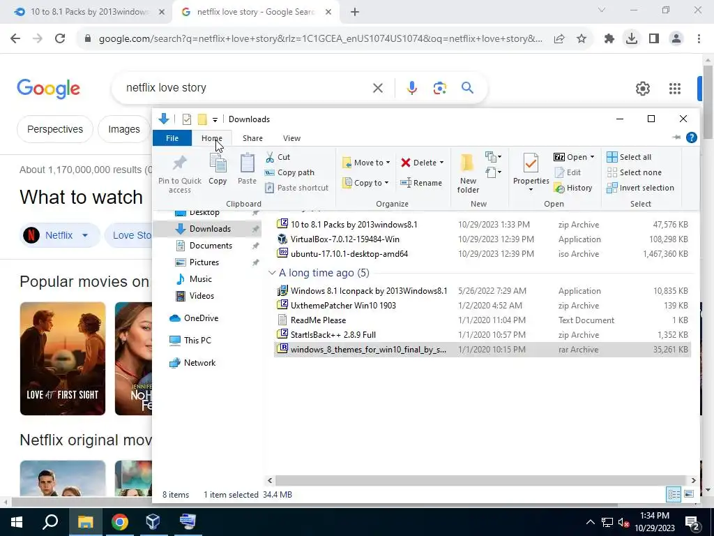
Task: Select Windows 8.1 Iconpack file
Action: tap(483, 291)
